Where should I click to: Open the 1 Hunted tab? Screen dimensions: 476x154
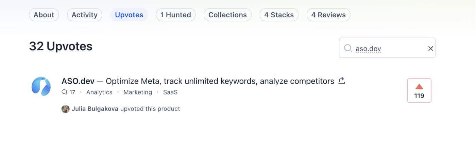click(x=176, y=15)
